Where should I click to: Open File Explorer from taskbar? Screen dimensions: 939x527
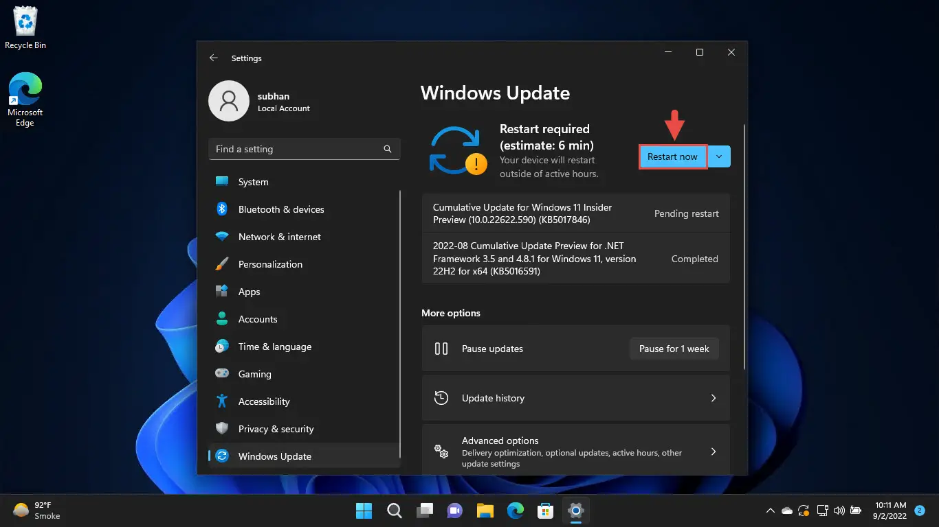point(485,511)
